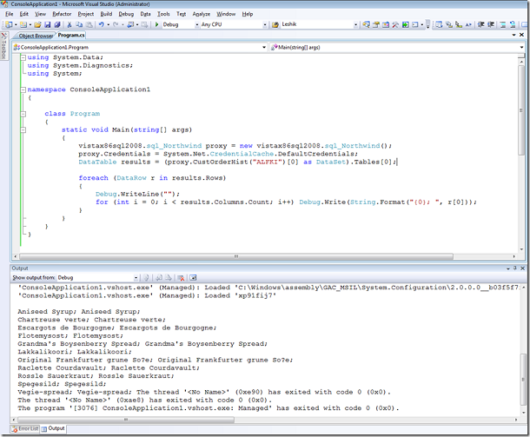Collapse the namespace ConsoleApplication1 block
The height and width of the screenshot is (437, 530).
point(23,89)
